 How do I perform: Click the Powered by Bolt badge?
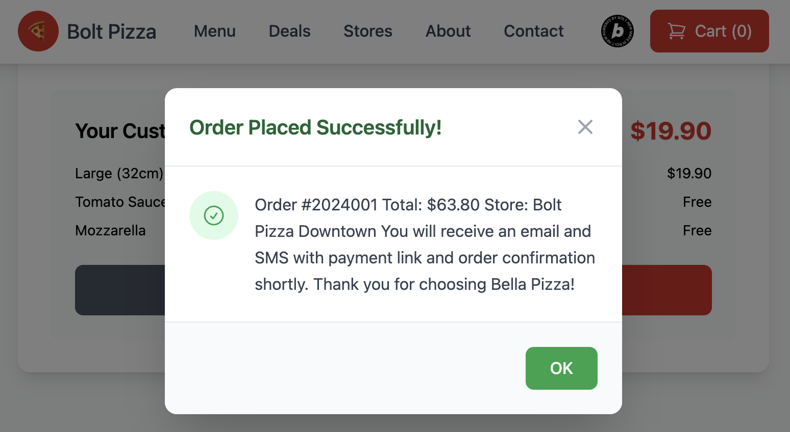tap(617, 31)
